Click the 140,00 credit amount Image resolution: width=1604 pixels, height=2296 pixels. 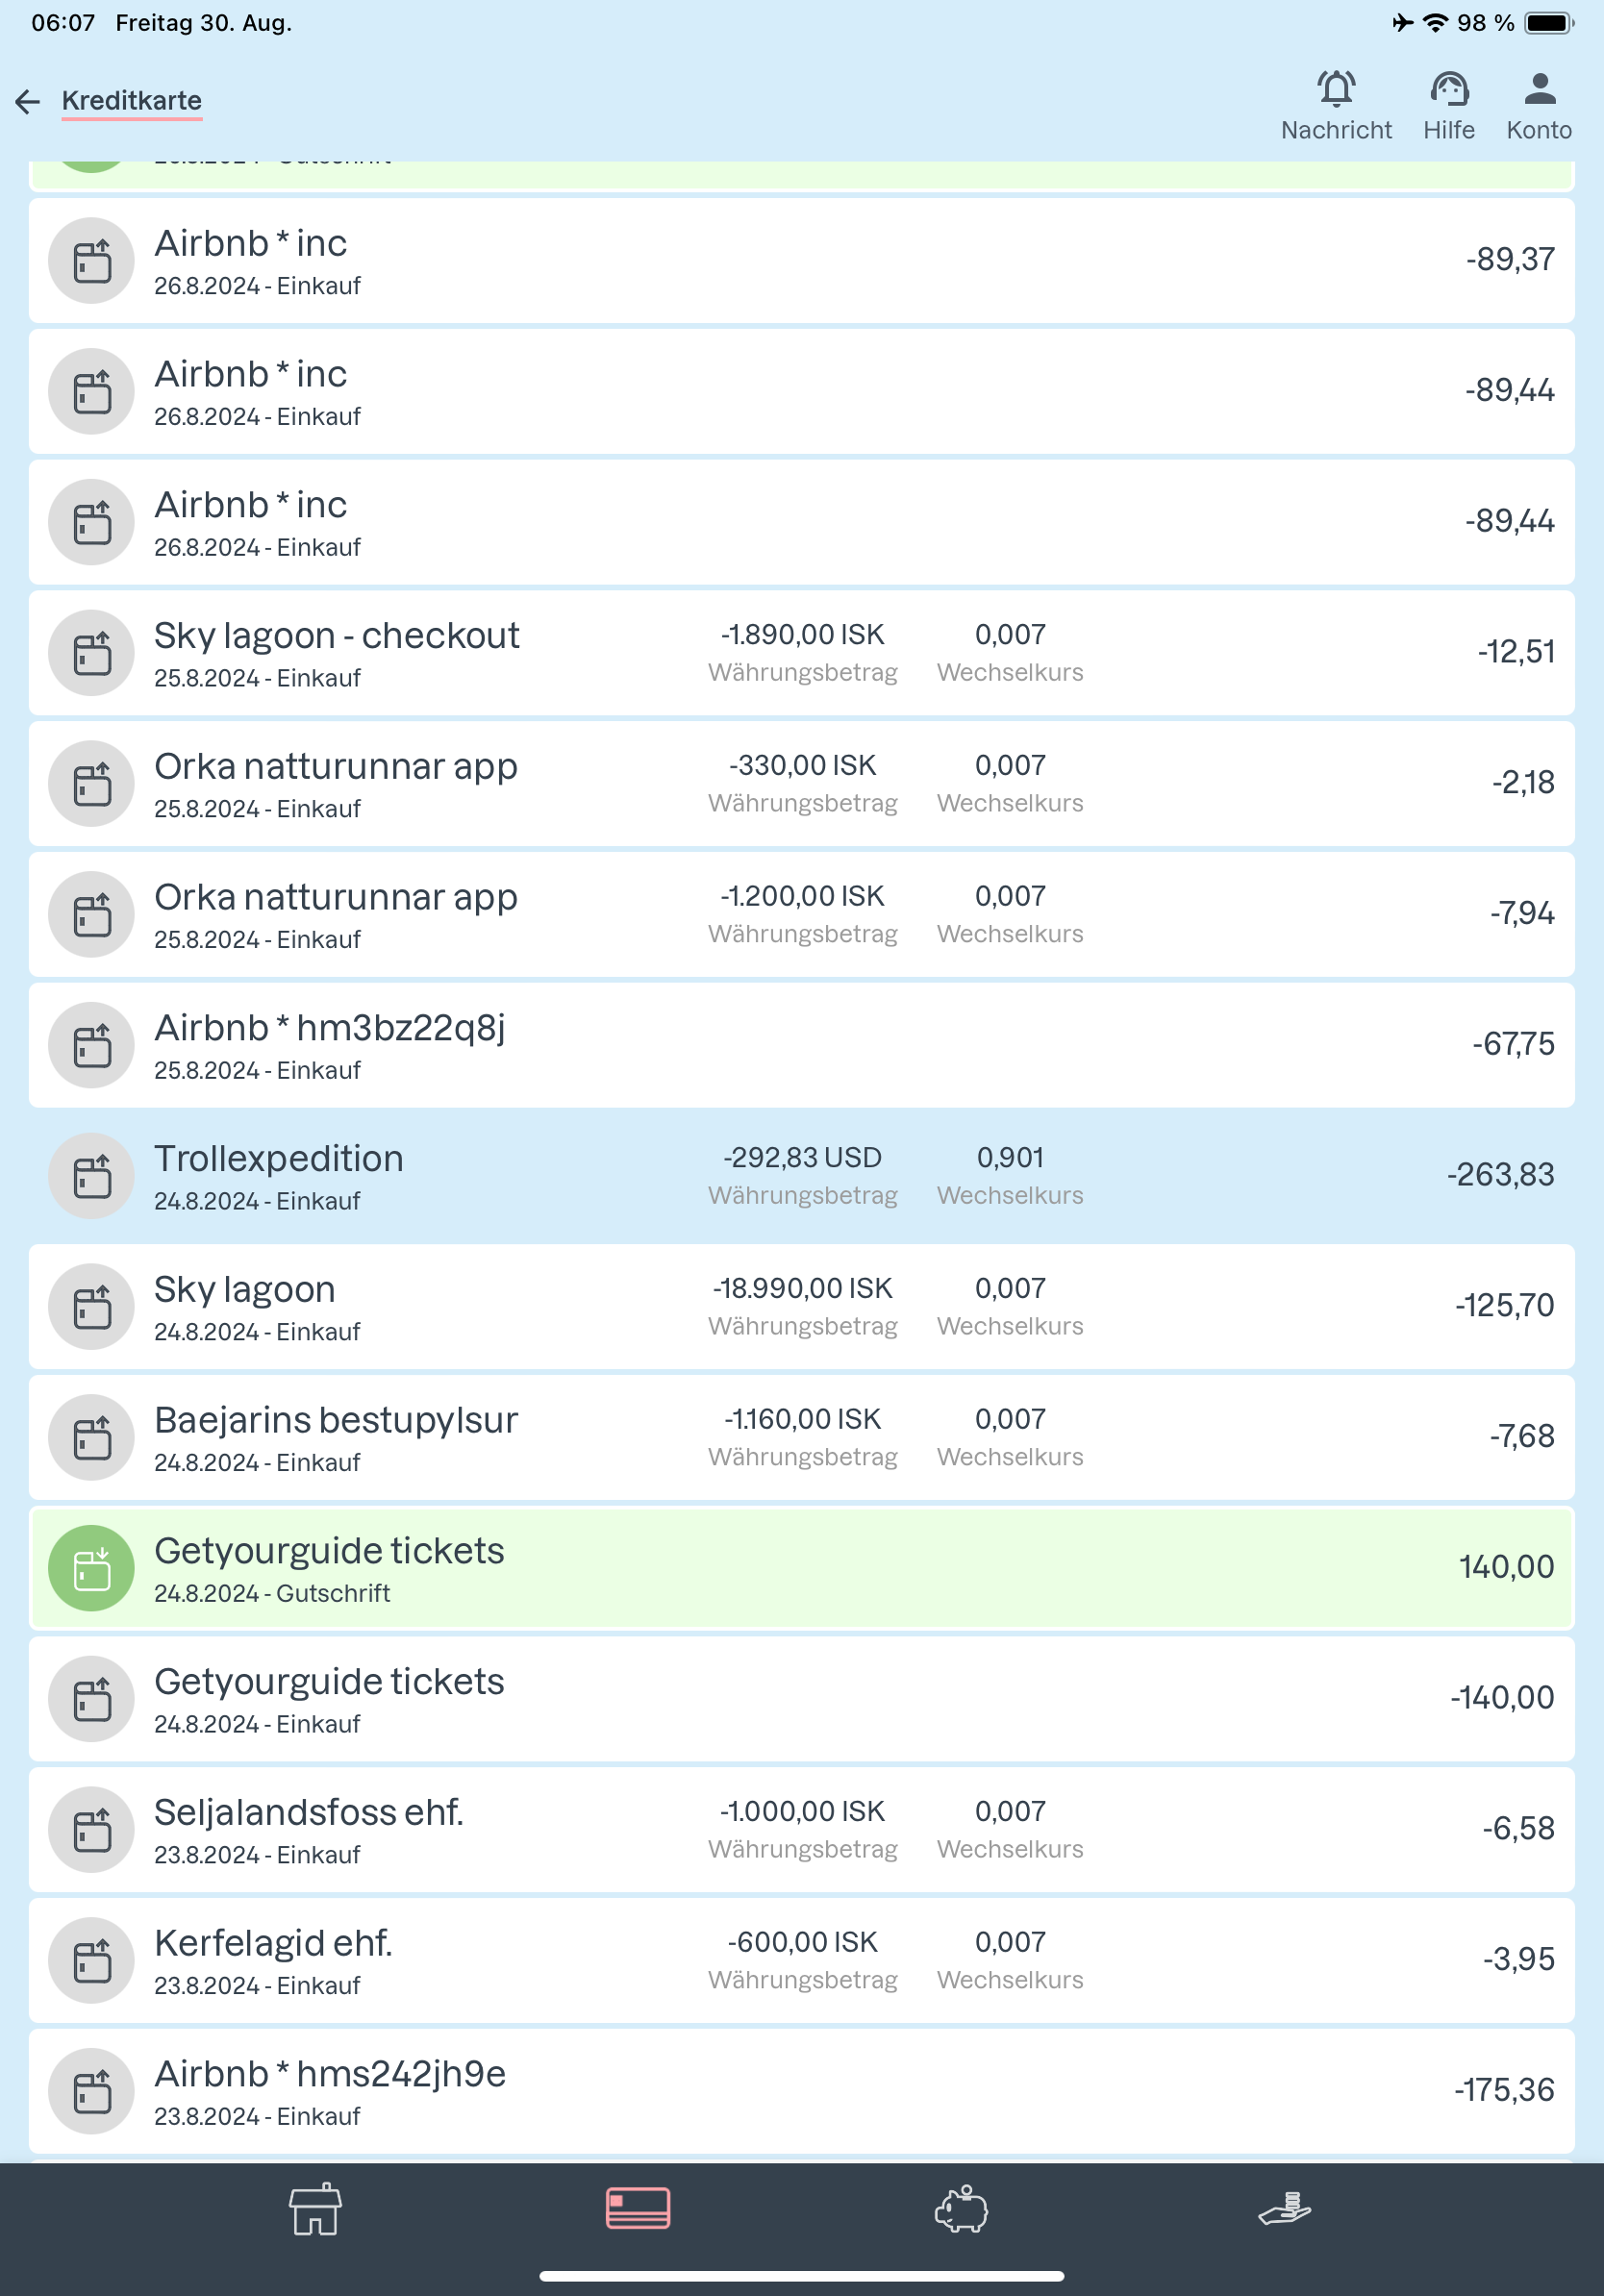(x=1506, y=1567)
